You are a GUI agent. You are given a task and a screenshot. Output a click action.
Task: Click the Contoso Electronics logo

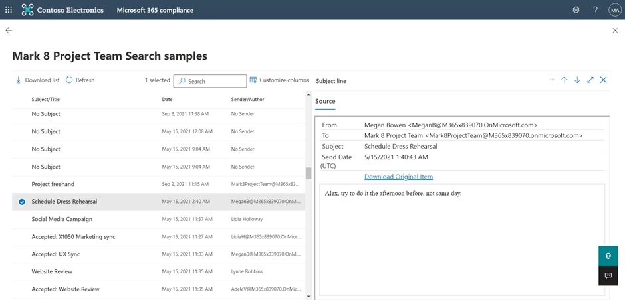point(62,10)
